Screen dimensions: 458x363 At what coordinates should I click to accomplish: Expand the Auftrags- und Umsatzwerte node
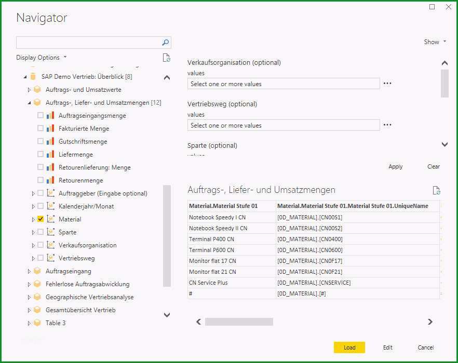click(x=29, y=90)
